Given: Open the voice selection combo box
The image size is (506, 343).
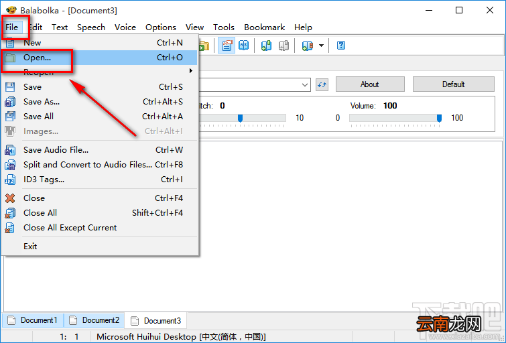Looking at the screenshot, I should click(x=305, y=85).
